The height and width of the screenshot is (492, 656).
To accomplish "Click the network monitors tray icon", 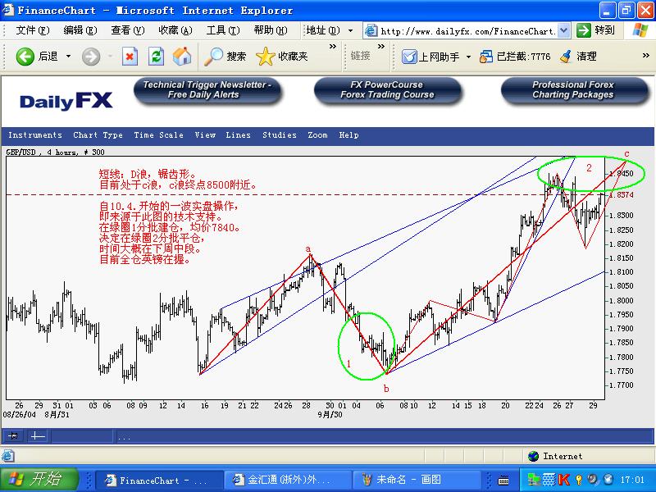I will click(533, 480).
